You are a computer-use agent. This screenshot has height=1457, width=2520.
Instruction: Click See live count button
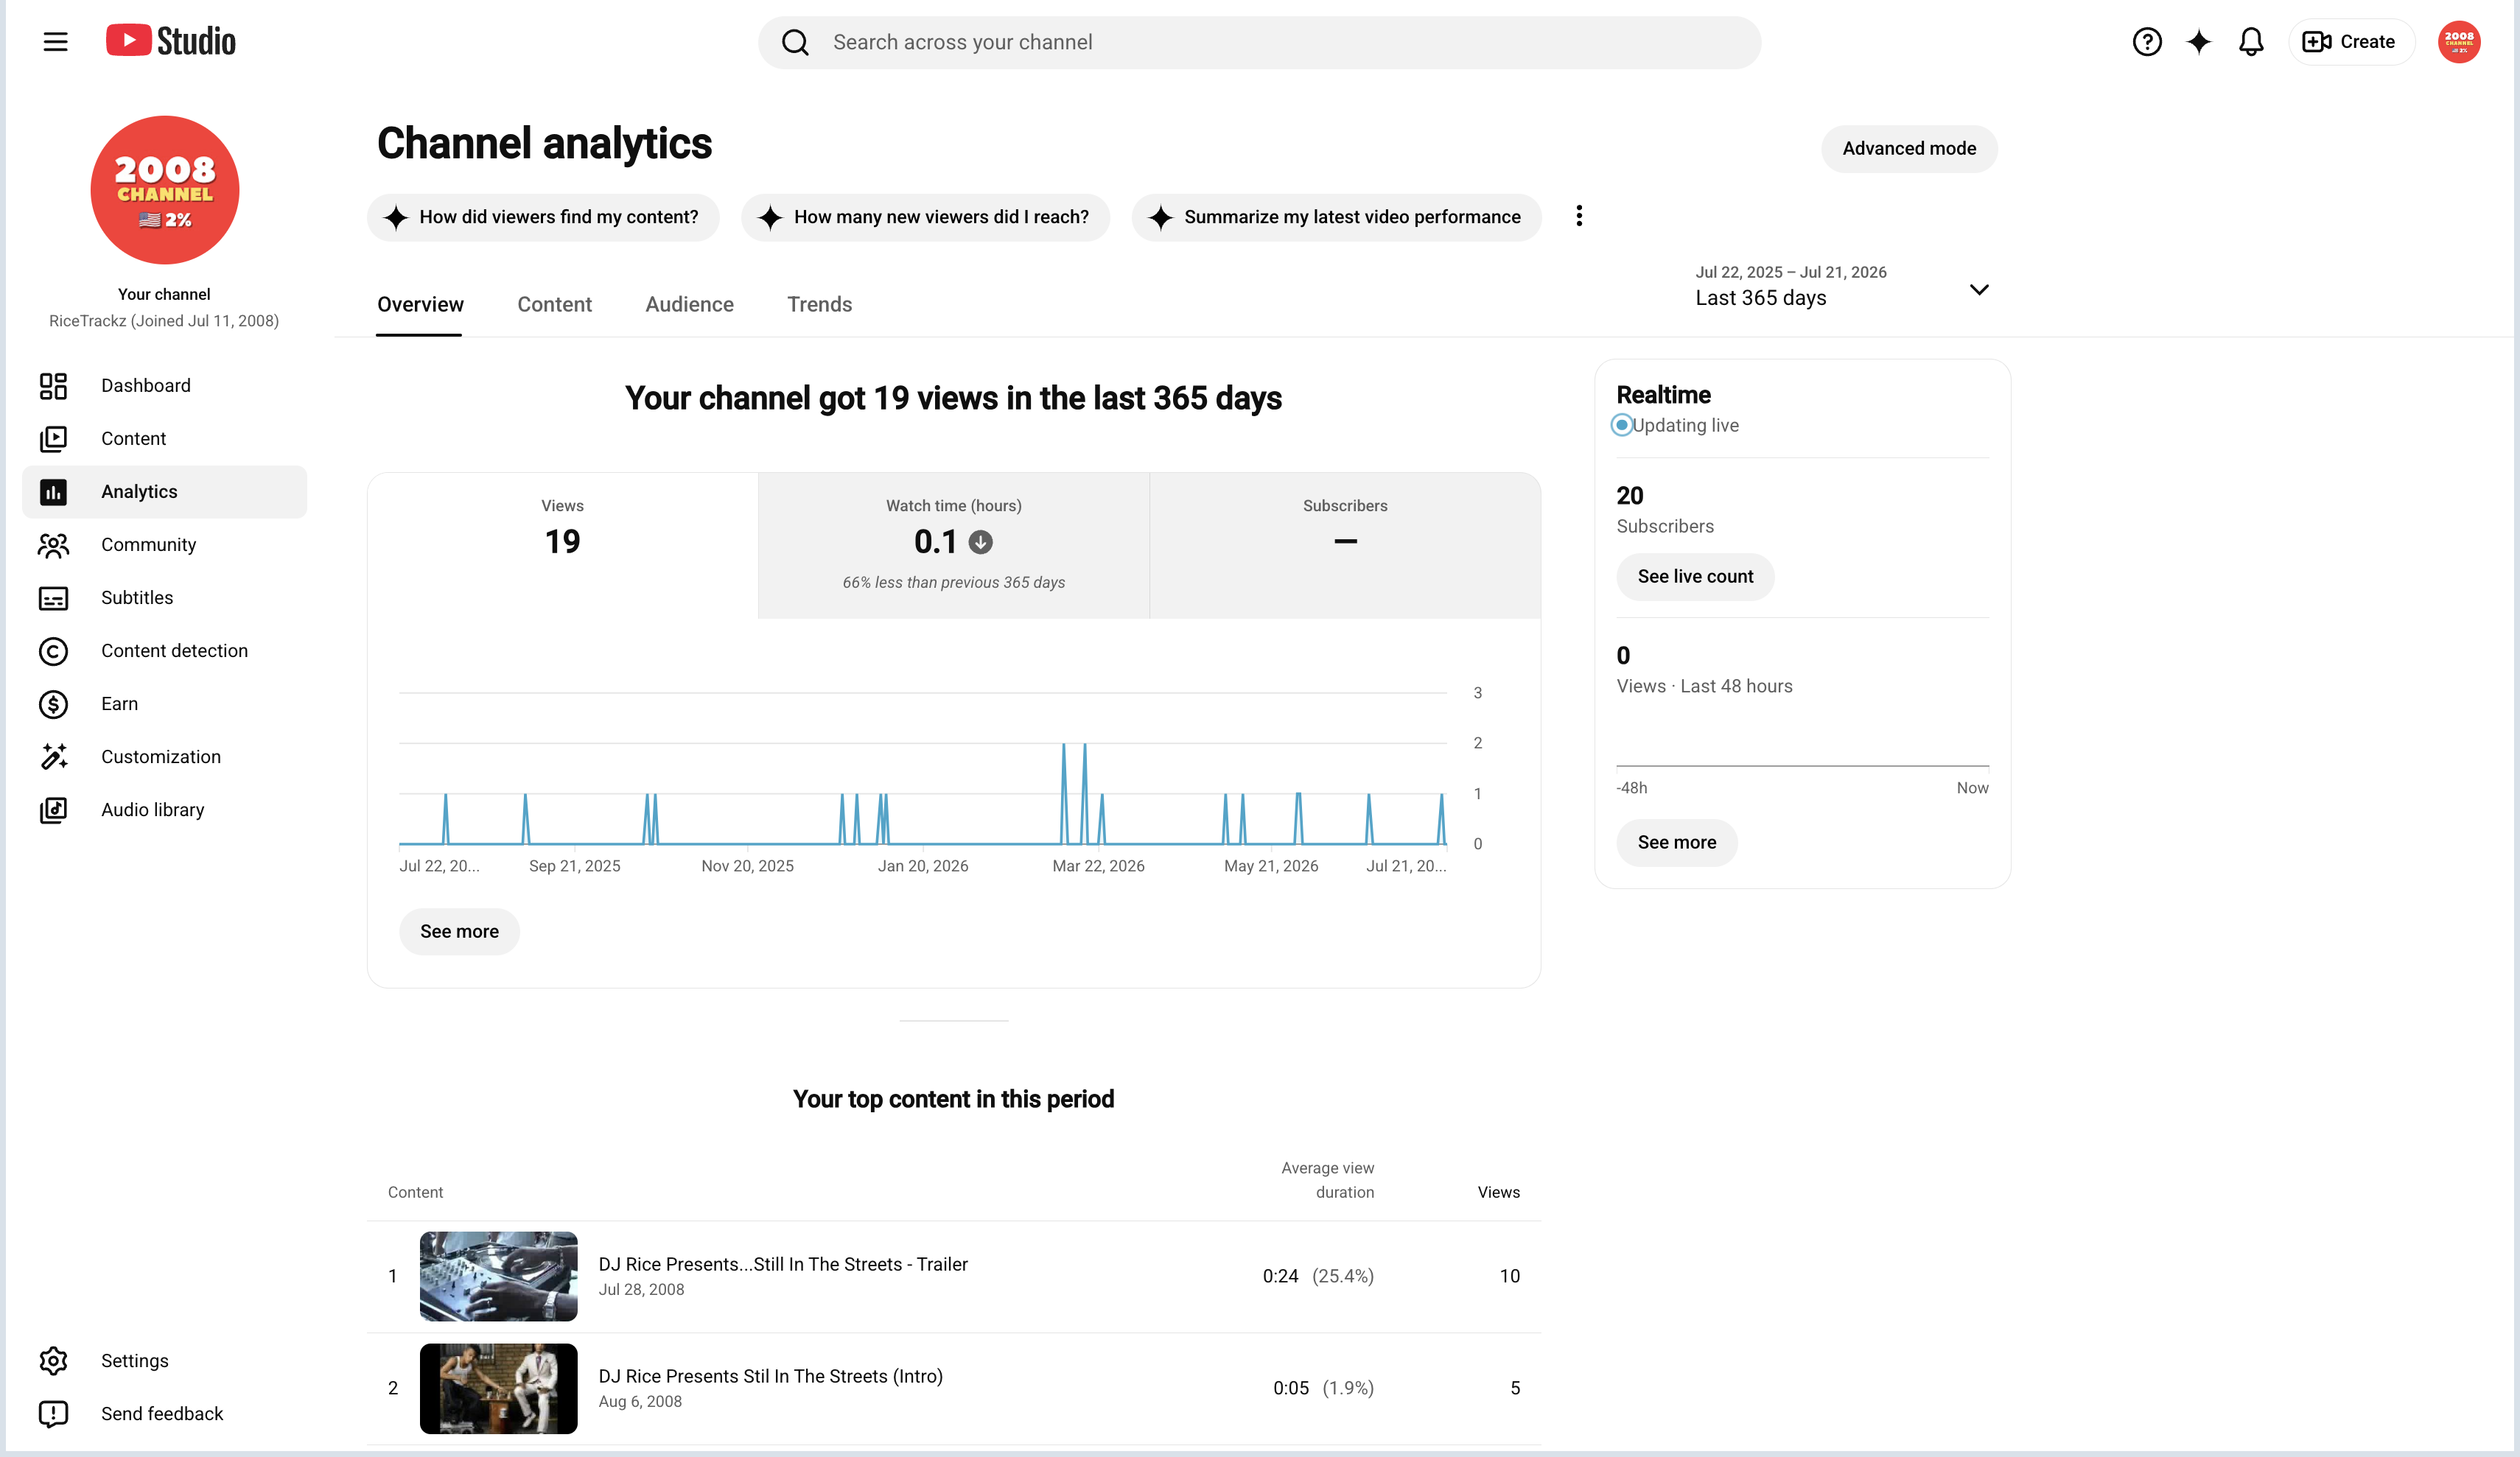click(1695, 577)
